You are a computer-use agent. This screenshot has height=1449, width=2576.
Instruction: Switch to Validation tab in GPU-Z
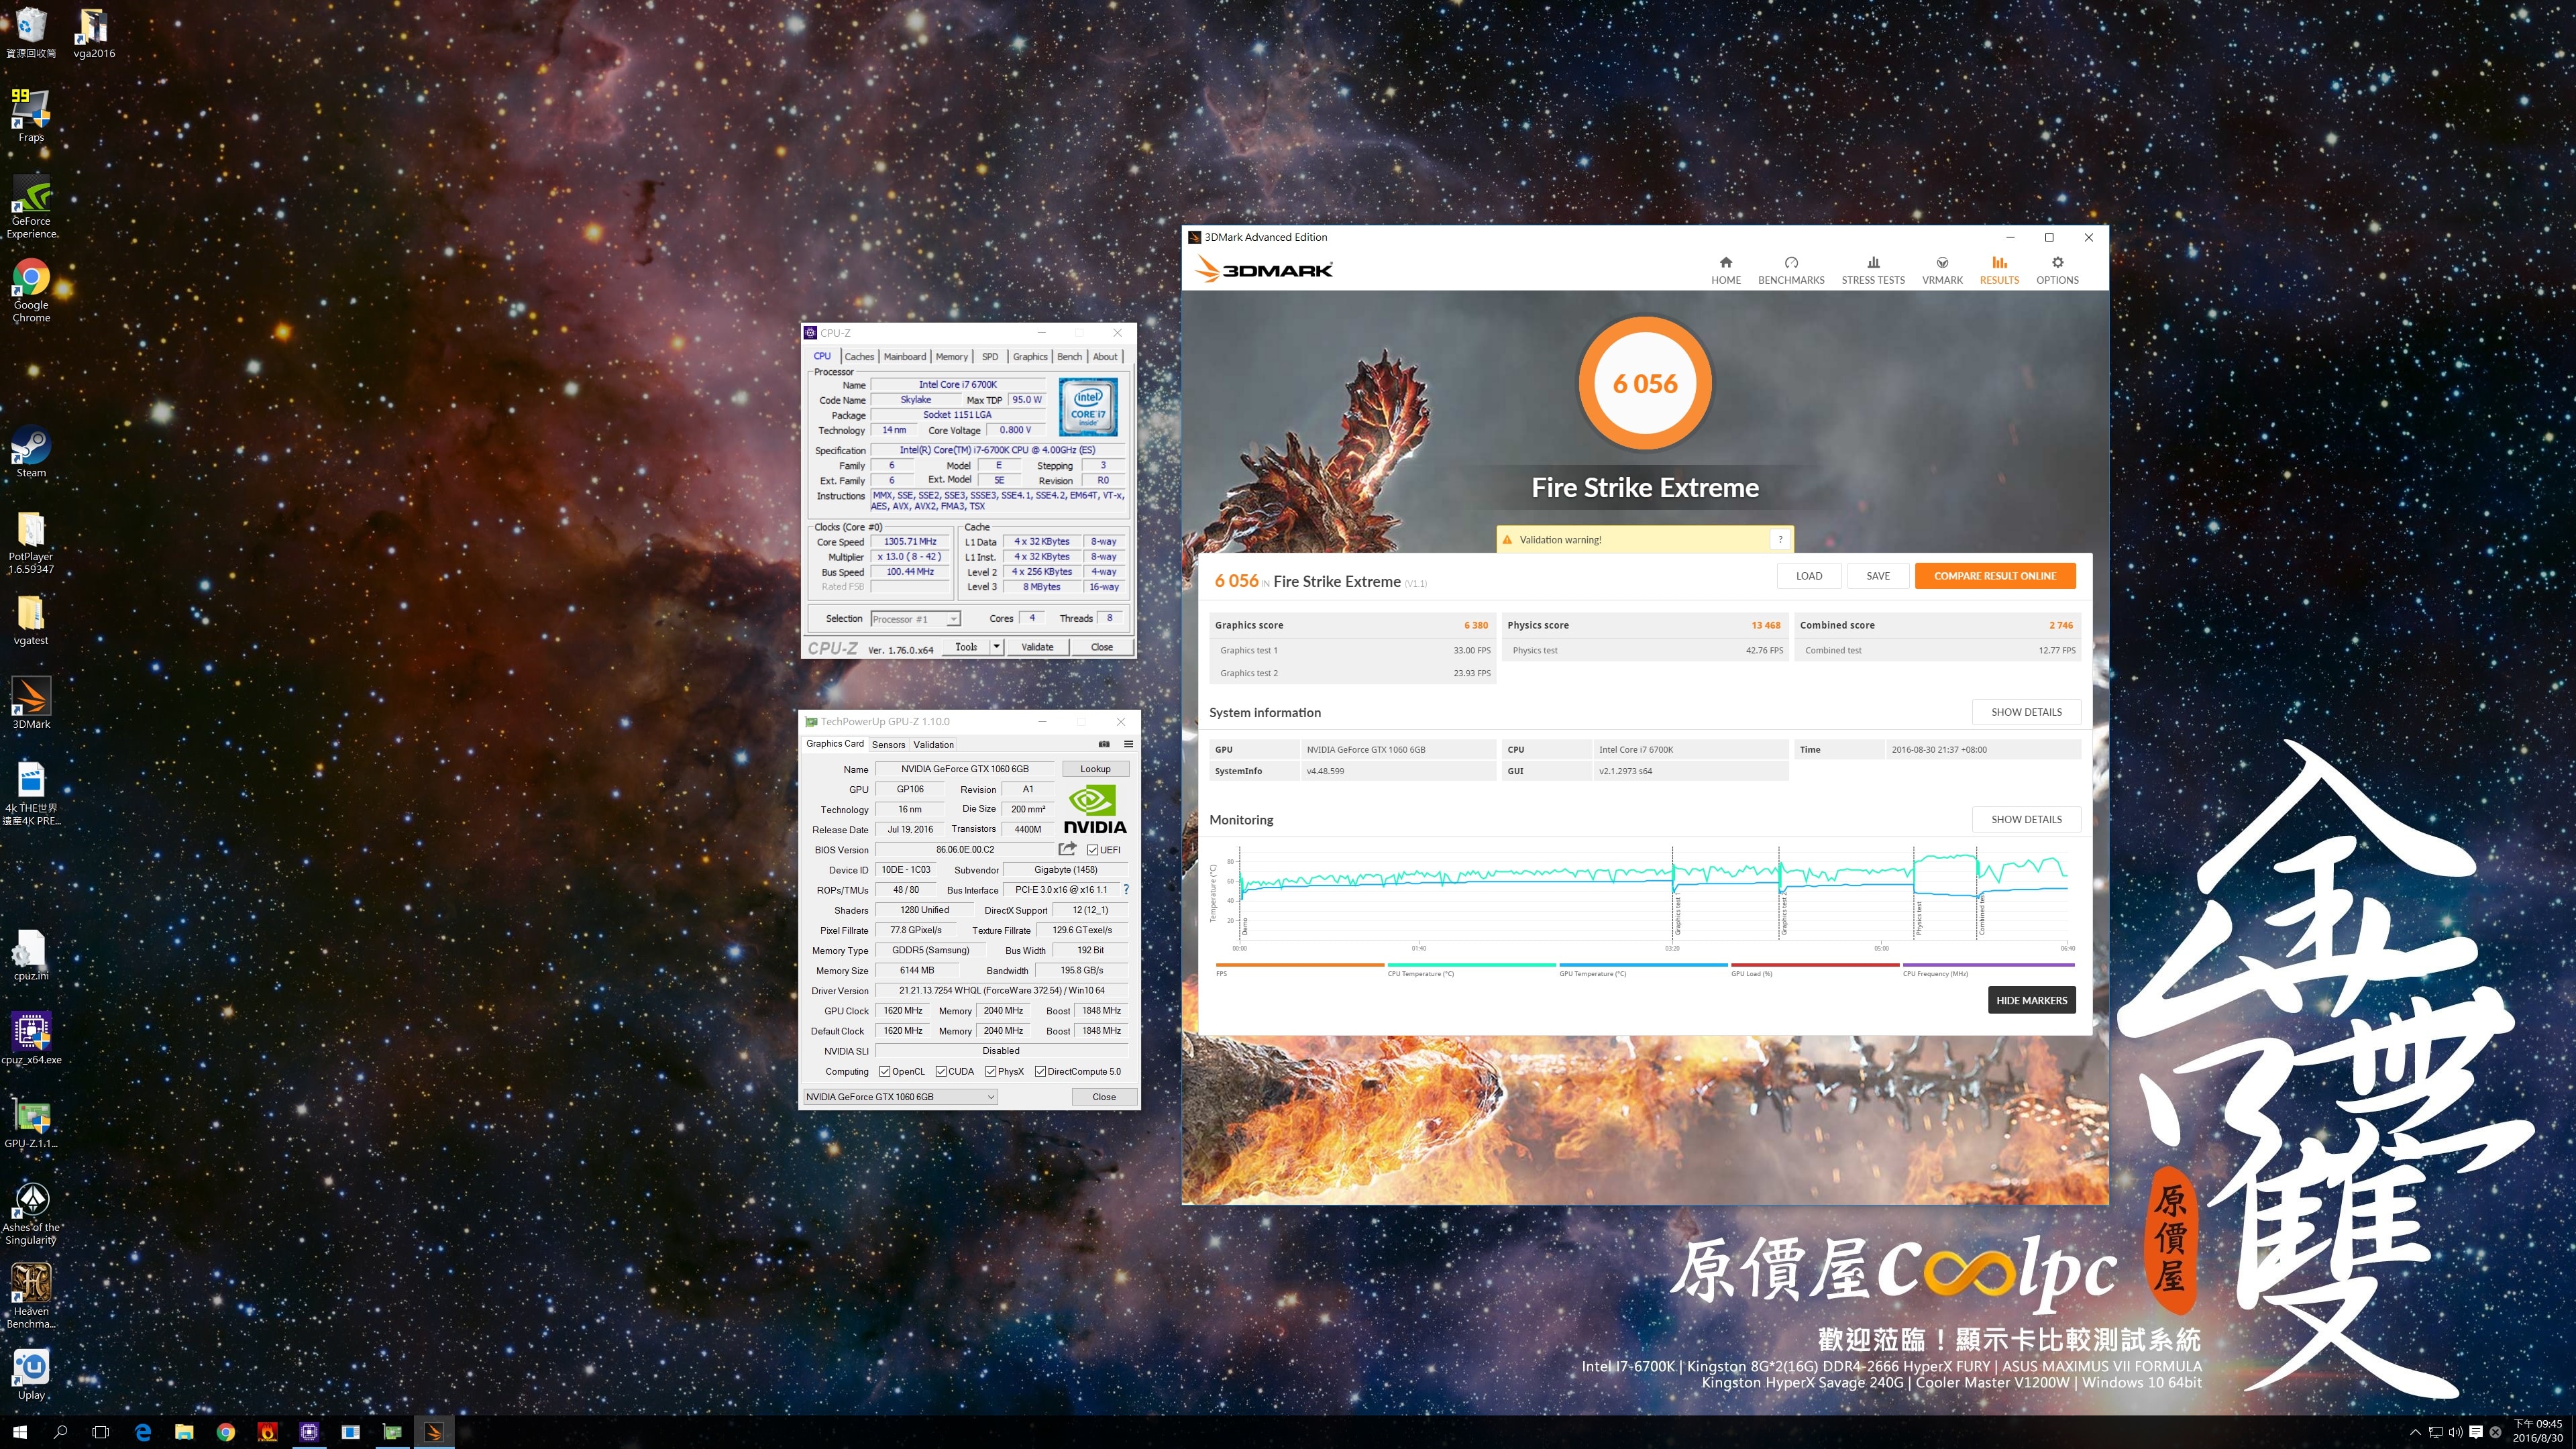point(934,745)
